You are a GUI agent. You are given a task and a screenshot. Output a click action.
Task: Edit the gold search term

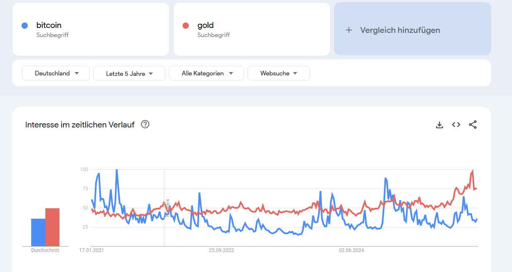click(x=205, y=25)
